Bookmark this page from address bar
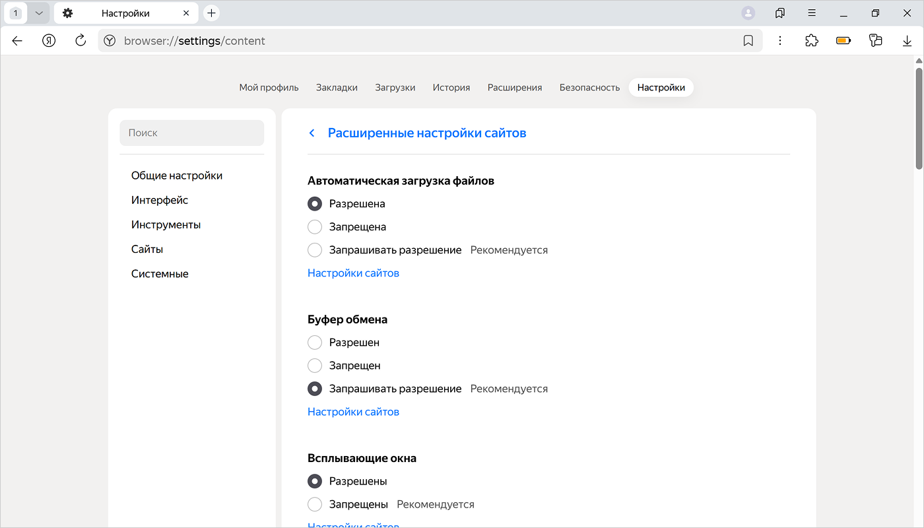 pos(748,41)
